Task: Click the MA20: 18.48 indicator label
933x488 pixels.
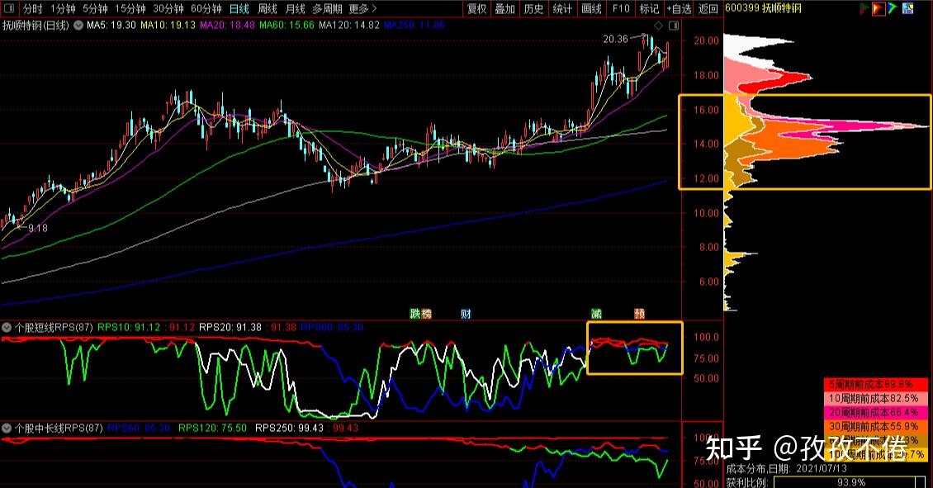Action: click(x=227, y=26)
